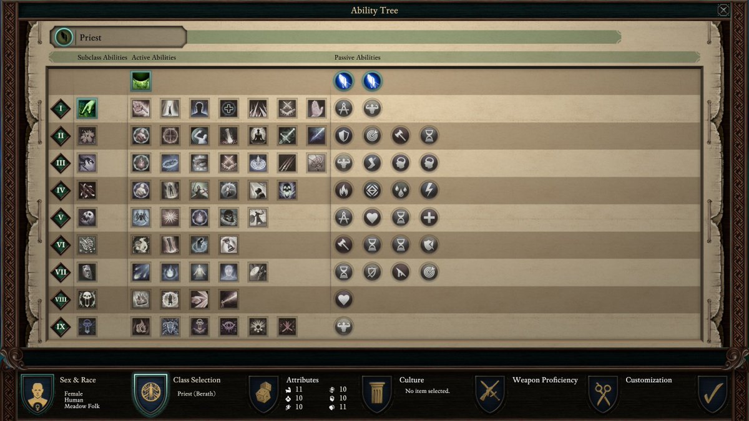Pick the target passive in row II
The height and width of the screenshot is (421, 749).
[372, 135]
